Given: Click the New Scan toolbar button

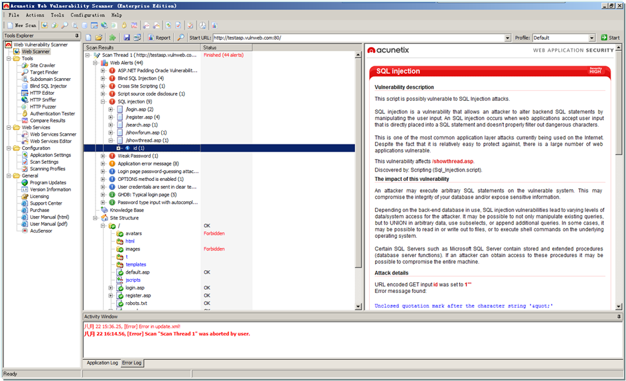Looking at the screenshot, I should [x=21, y=25].
